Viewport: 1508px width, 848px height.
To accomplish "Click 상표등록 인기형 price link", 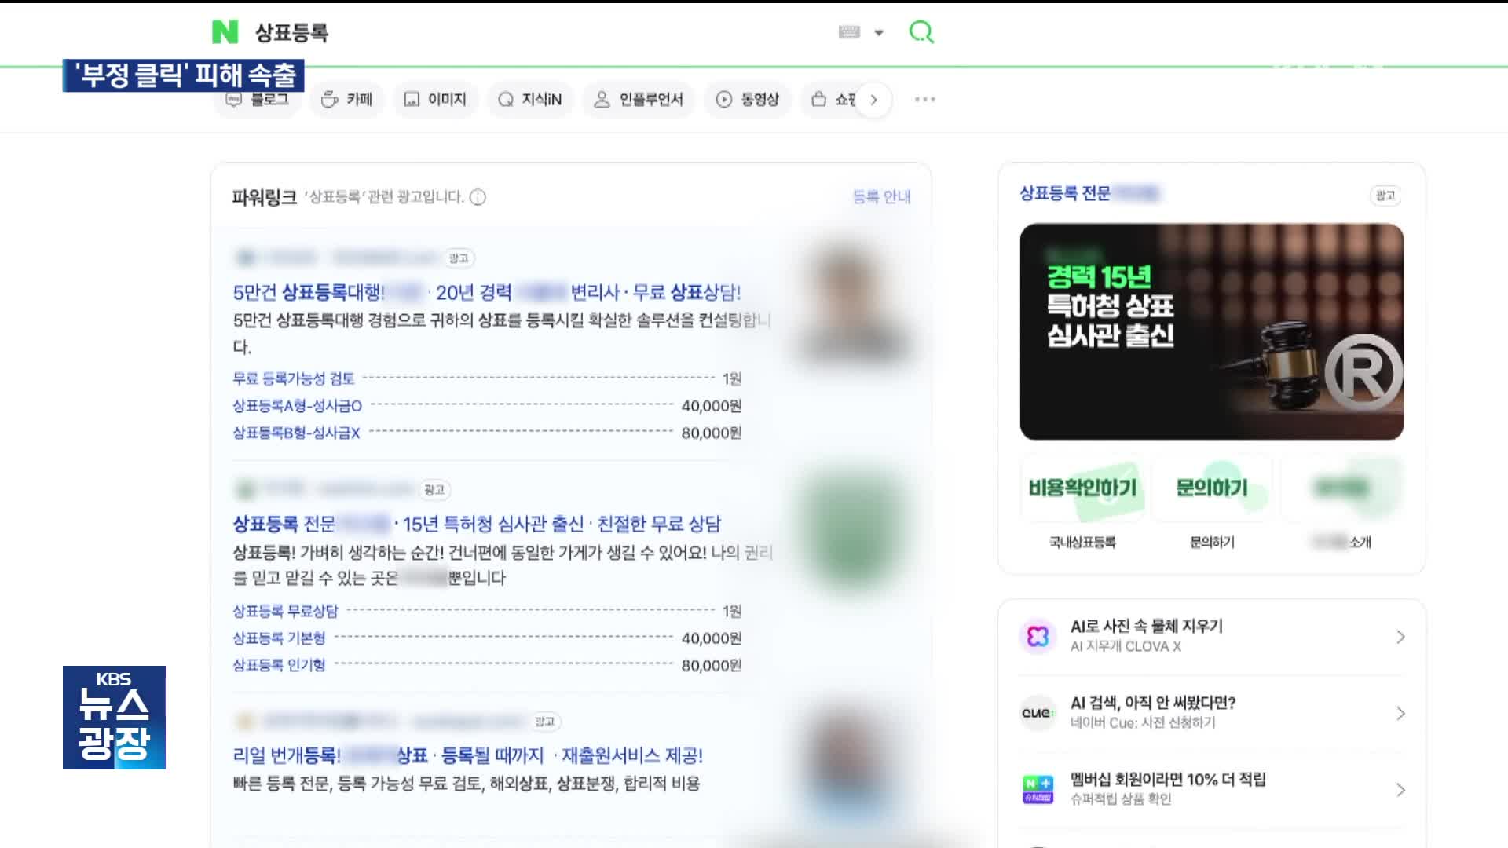I will click(x=279, y=665).
